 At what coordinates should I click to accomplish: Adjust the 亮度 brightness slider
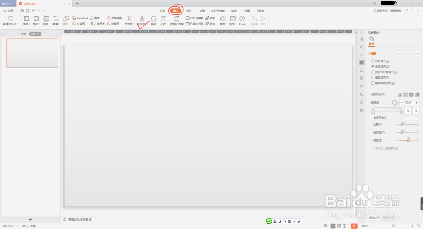(x=408, y=140)
